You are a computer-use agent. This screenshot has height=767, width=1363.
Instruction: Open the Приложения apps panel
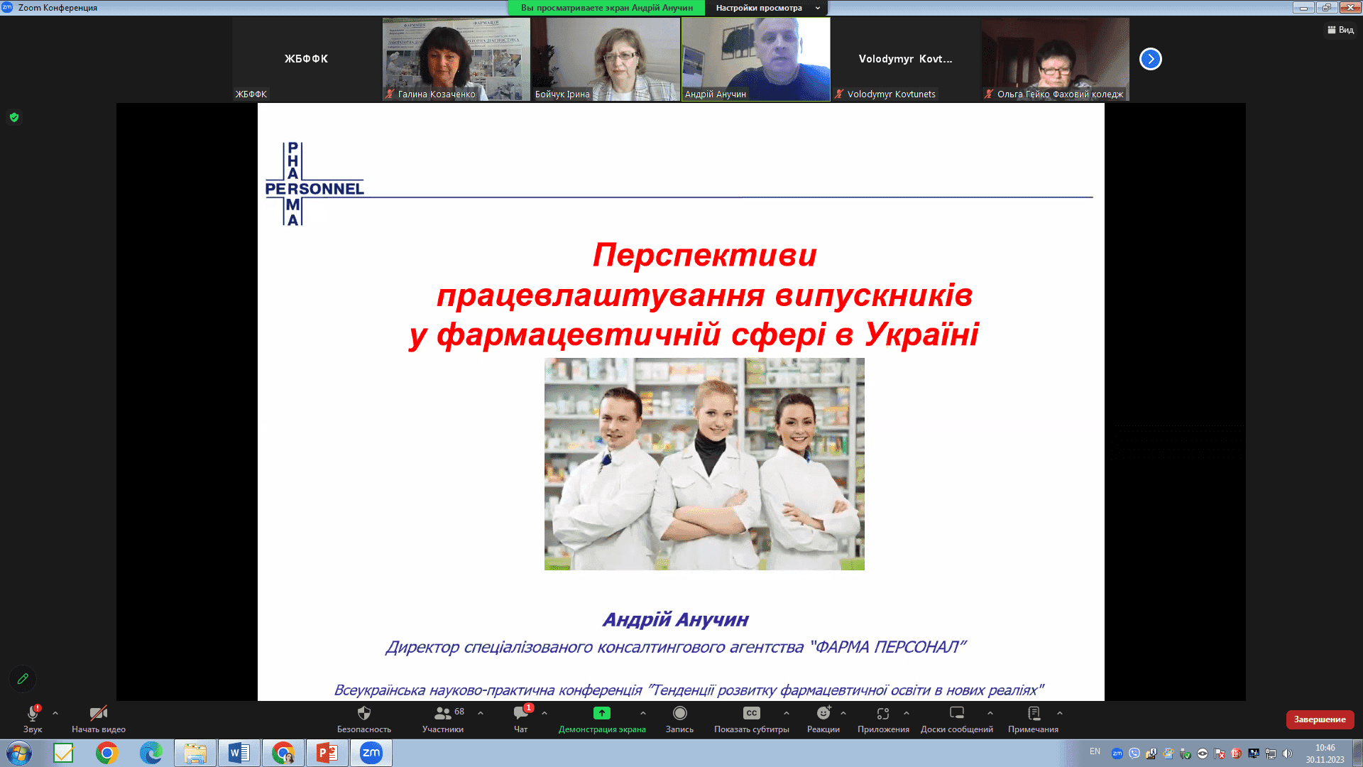tap(883, 719)
